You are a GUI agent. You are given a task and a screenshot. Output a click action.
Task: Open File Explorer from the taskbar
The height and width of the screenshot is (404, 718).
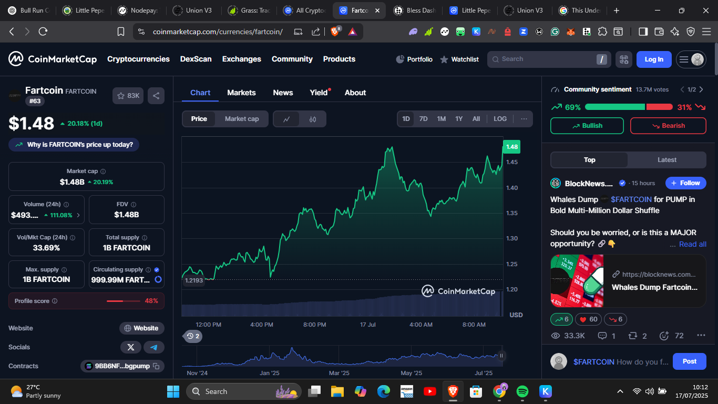[x=337, y=391]
